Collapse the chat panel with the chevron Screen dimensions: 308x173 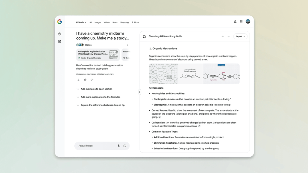pos(140,92)
